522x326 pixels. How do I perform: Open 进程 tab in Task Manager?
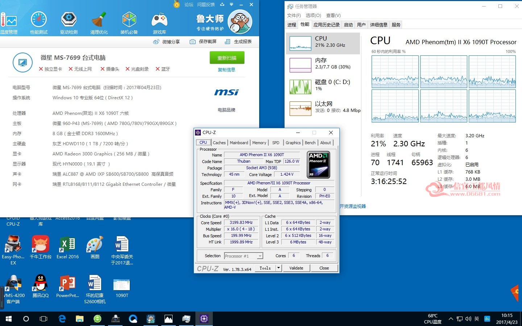292,25
